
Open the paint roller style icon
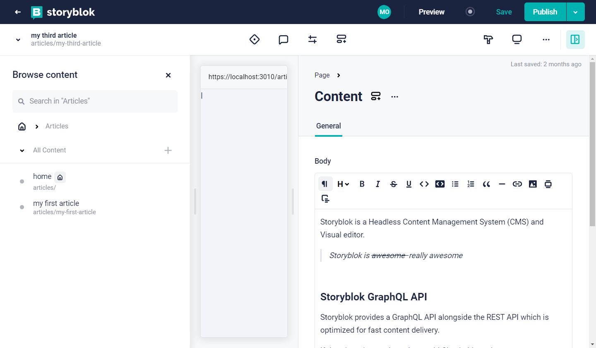[x=488, y=39]
